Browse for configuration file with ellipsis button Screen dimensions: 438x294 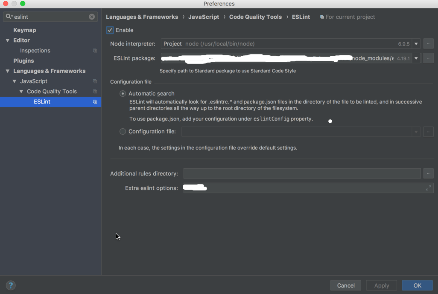click(x=429, y=132)
